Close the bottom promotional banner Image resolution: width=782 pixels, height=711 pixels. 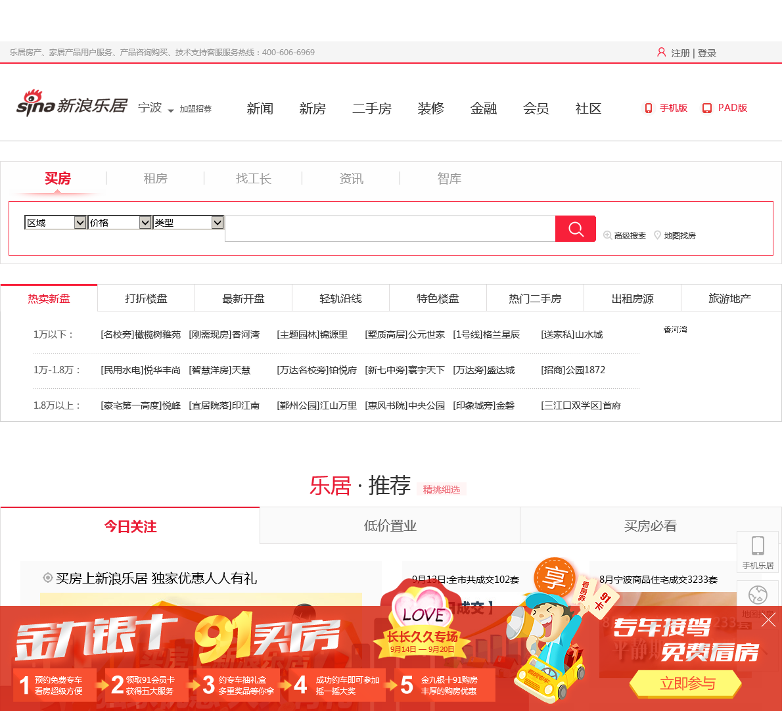click(x=769, y=620)
